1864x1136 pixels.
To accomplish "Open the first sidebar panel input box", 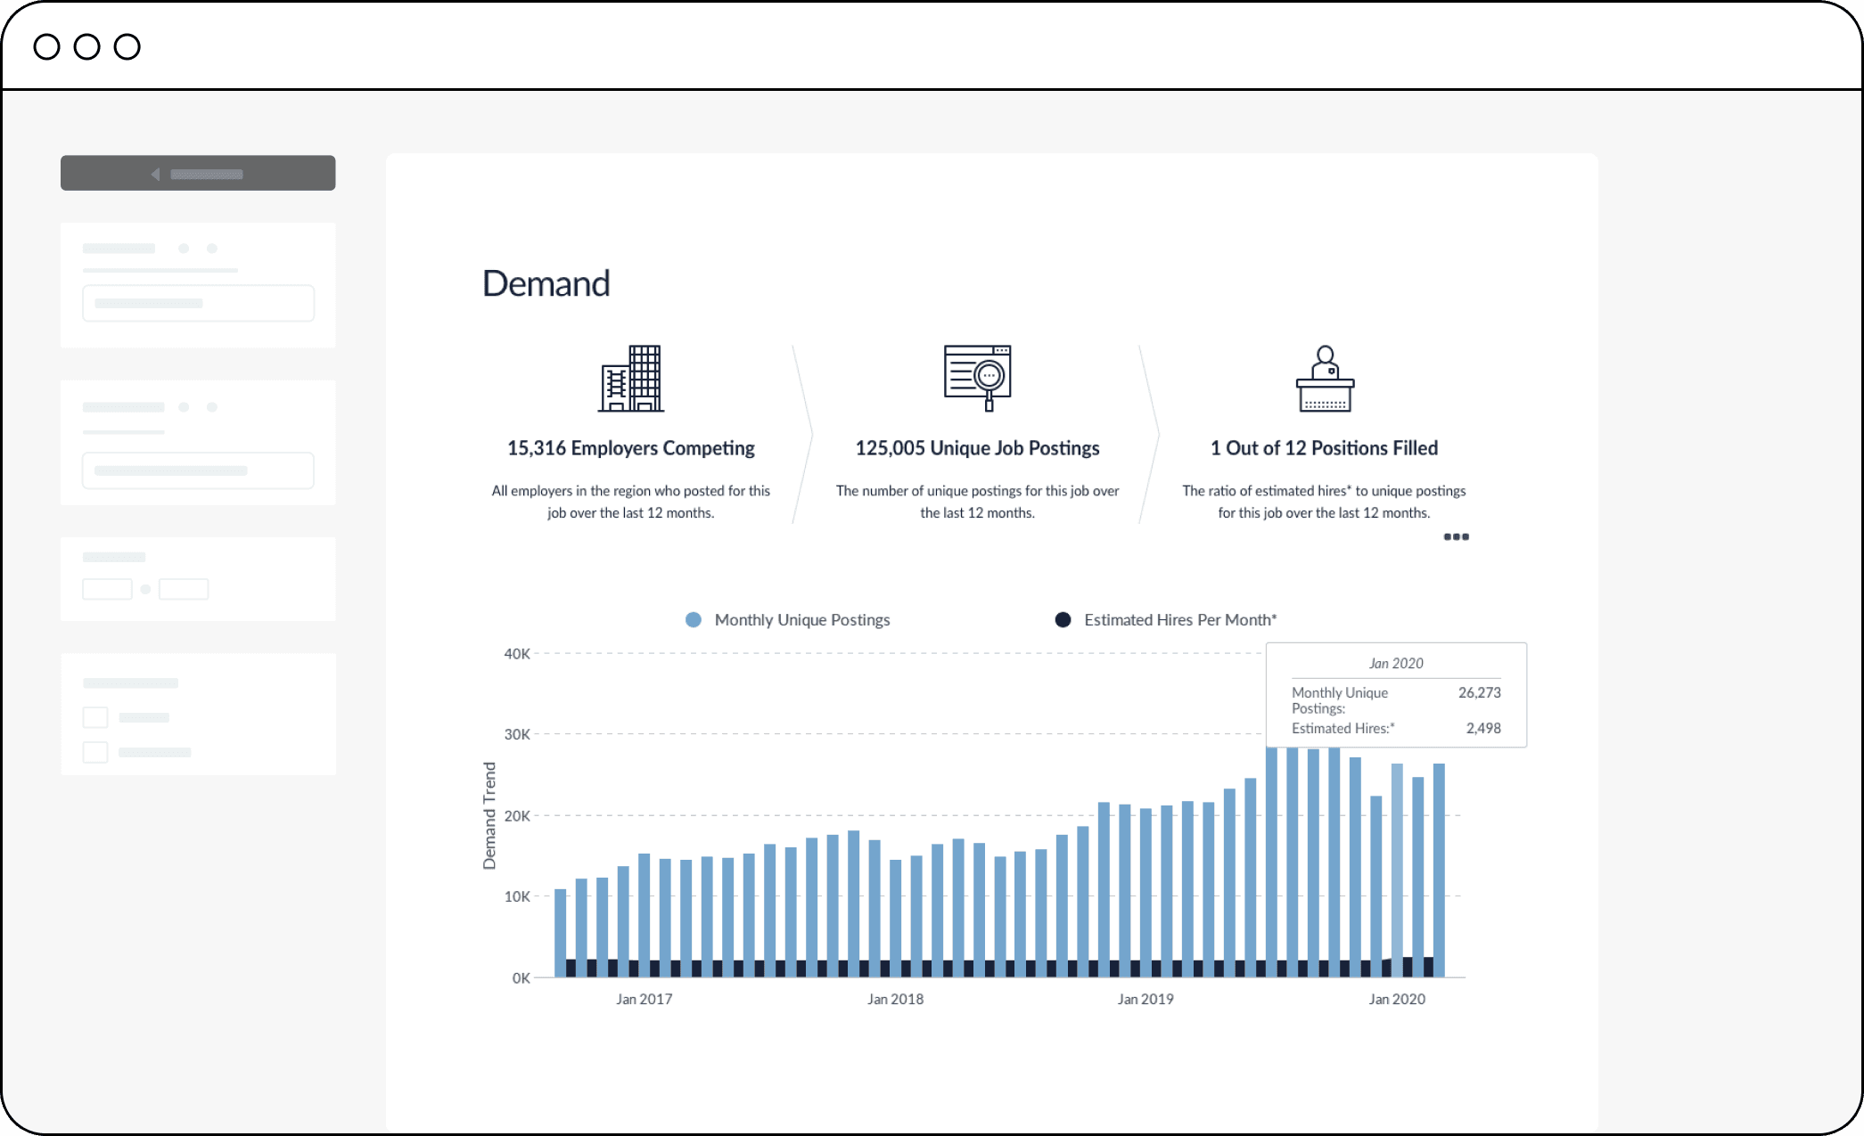I will tap(198, 303).
